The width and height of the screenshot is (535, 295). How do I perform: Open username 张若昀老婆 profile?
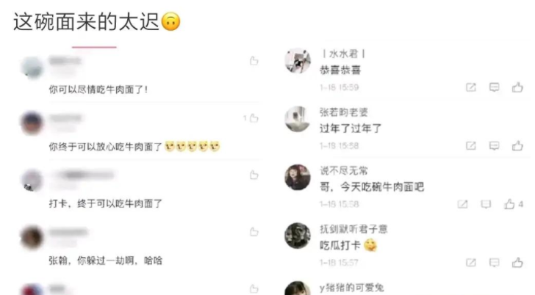pyautogui.click(x=344, y=112)
